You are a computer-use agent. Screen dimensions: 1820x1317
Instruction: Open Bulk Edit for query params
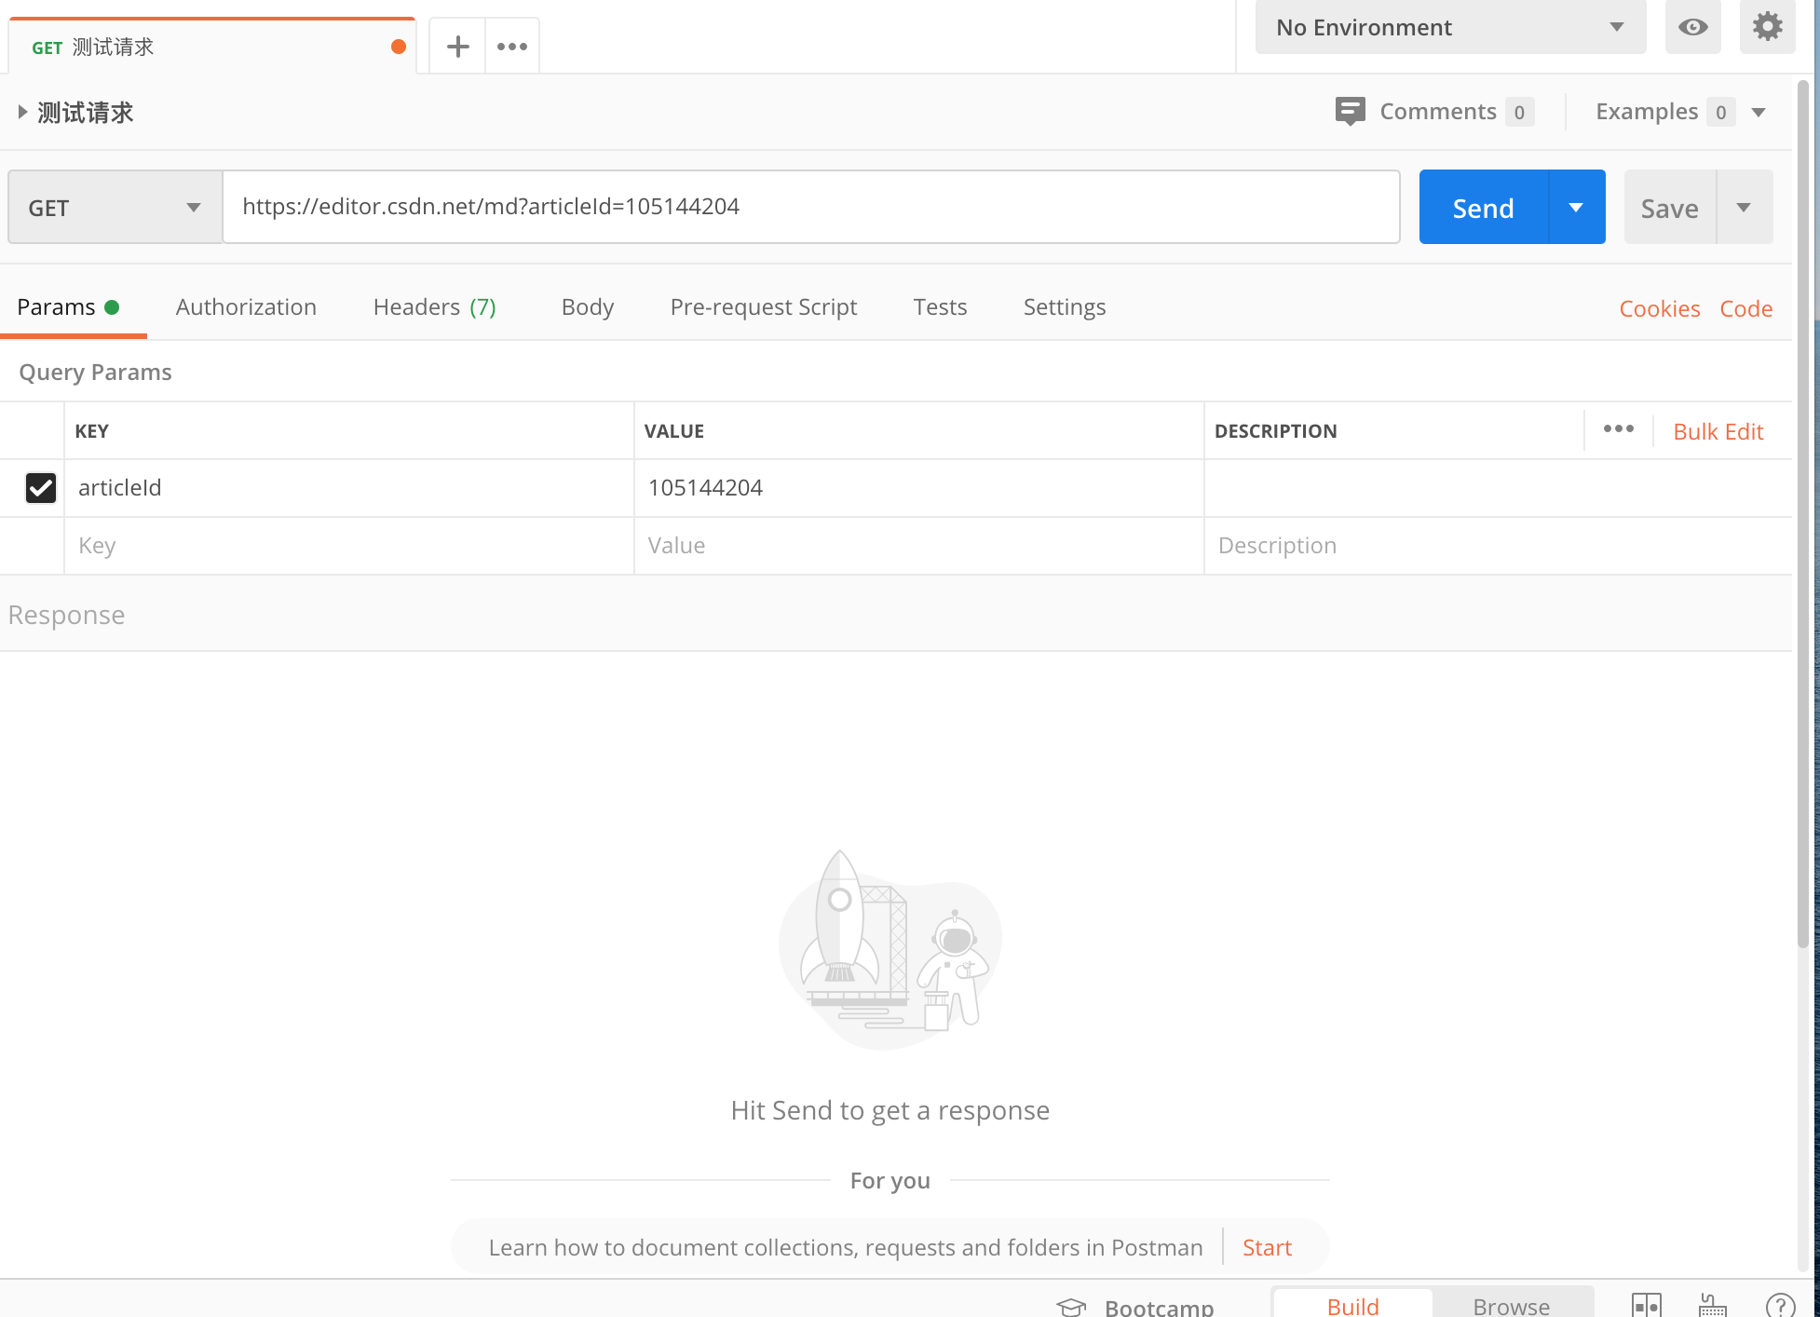point(1718,431)
